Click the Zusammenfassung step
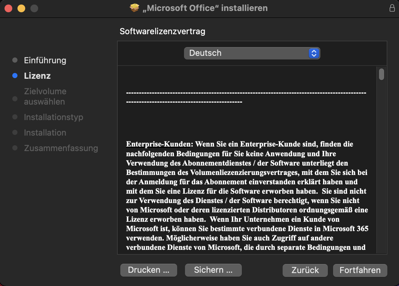This screenshot has width=399, height=286. point(61,148)
